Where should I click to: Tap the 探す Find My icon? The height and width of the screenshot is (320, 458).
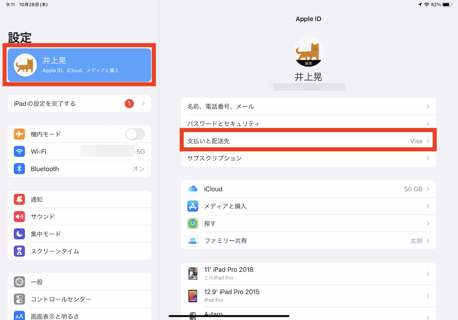tap(193, 223)
